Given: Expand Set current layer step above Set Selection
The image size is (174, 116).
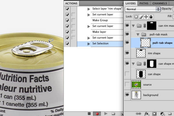Looking at the screenshot, I should [89, 38].
